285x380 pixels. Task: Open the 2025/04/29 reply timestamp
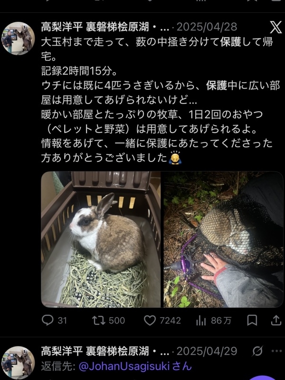point(207,351)
